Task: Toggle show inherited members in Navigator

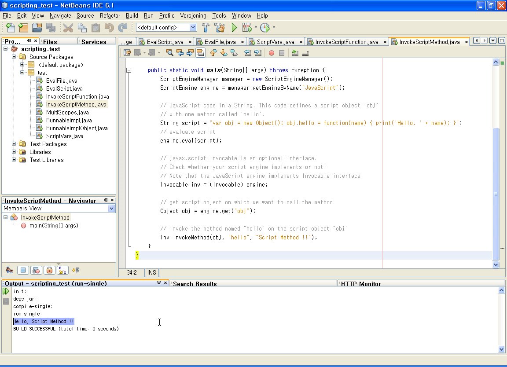Action: [x=10, y=270]
